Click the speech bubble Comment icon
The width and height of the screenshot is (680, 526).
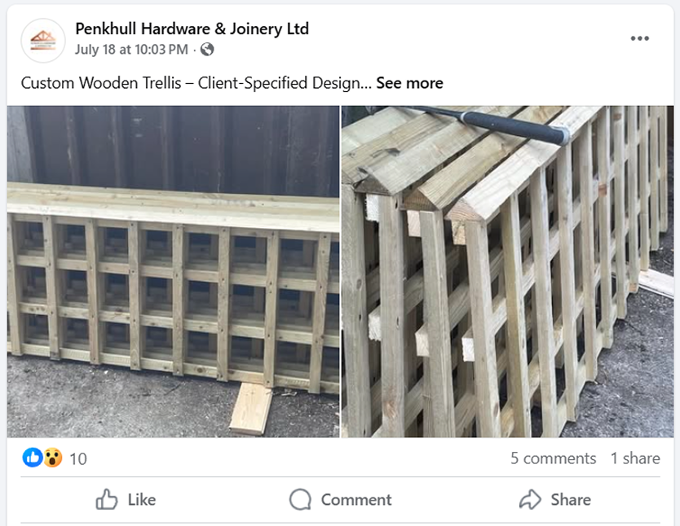[300, 500]
